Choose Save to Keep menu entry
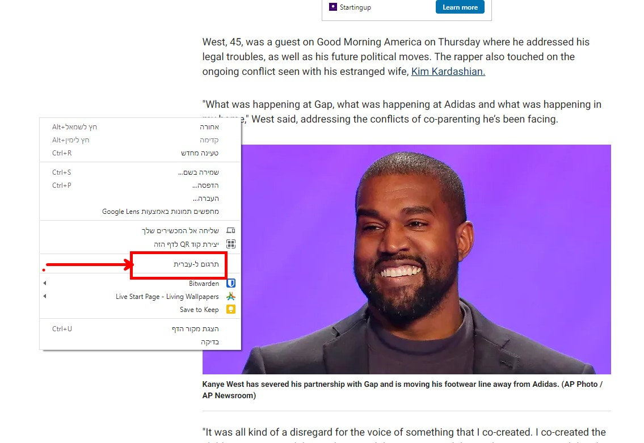Viewport: 644px width, 443px height. 140,310
